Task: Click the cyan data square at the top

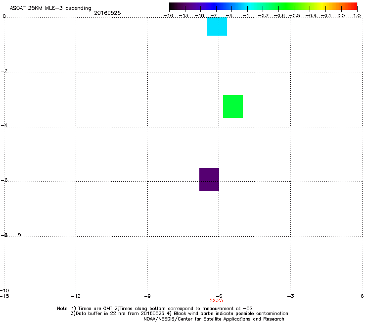Action: pyautogui.click(x=217, y=27)
